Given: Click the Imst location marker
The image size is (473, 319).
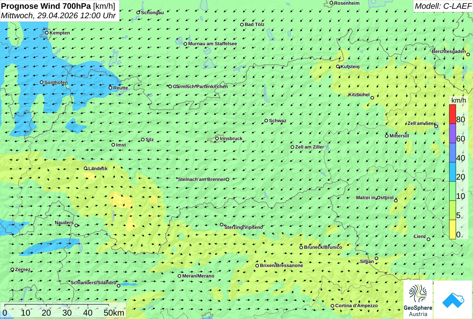Looking at the screenshot, I should (x=113, y=145).
